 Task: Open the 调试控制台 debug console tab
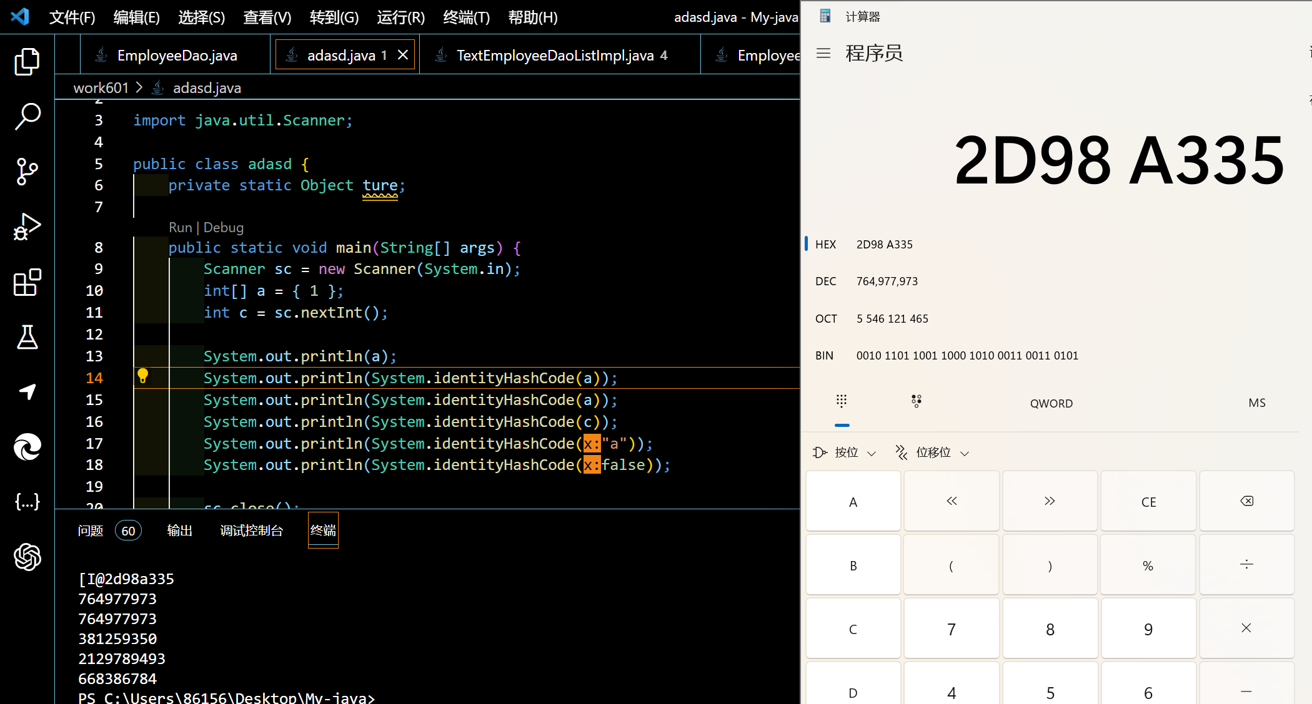click(x=252, y=530)
